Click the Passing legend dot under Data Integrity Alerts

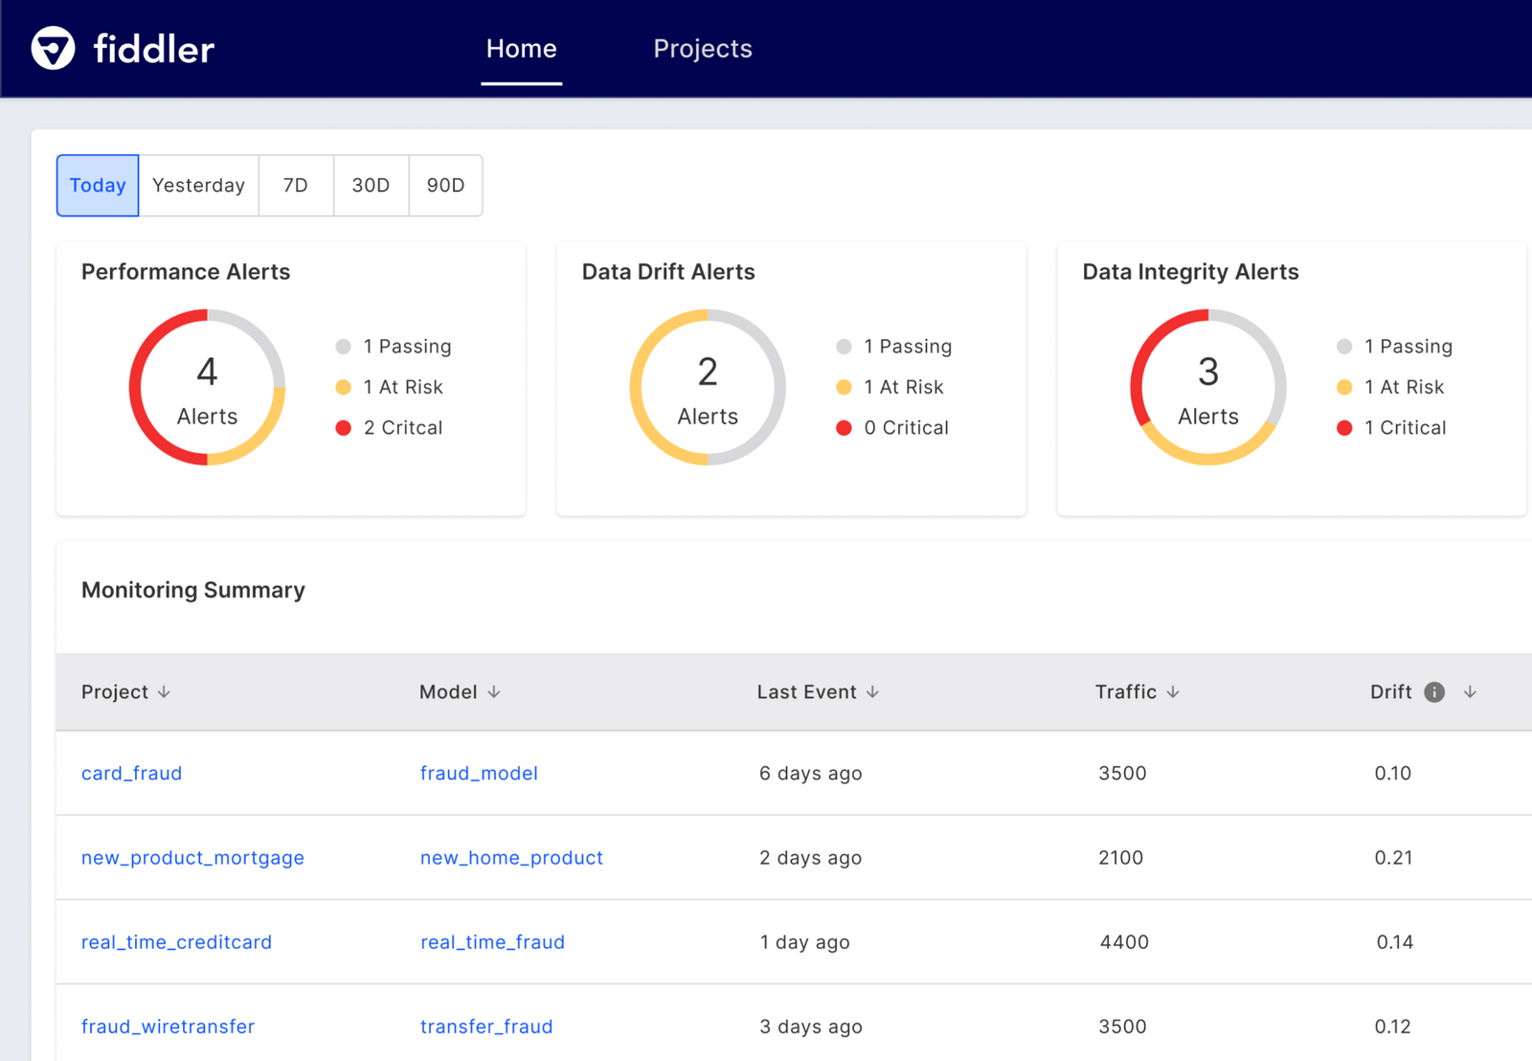tap(1344, 346)
